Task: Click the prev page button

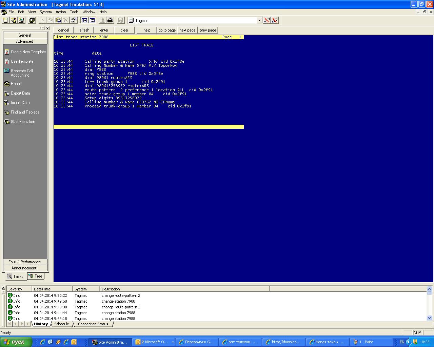Action: 208,30
